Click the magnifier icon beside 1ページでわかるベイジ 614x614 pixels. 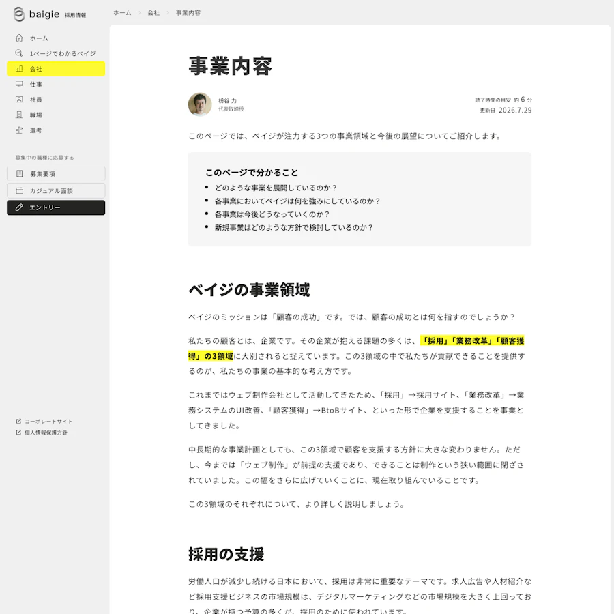(x=19, y=53)
